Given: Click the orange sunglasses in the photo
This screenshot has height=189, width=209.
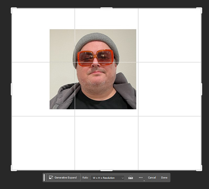Looking at the screenshot, I should (95, 57).
